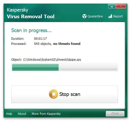
Task: Close the window with red X
Action: [121, 6]
